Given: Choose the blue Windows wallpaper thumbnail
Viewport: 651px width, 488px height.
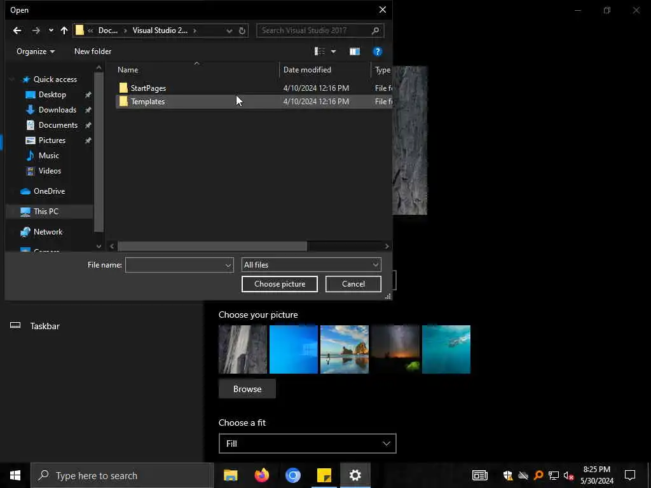Looking at the screenshot, I should [294, 349].
